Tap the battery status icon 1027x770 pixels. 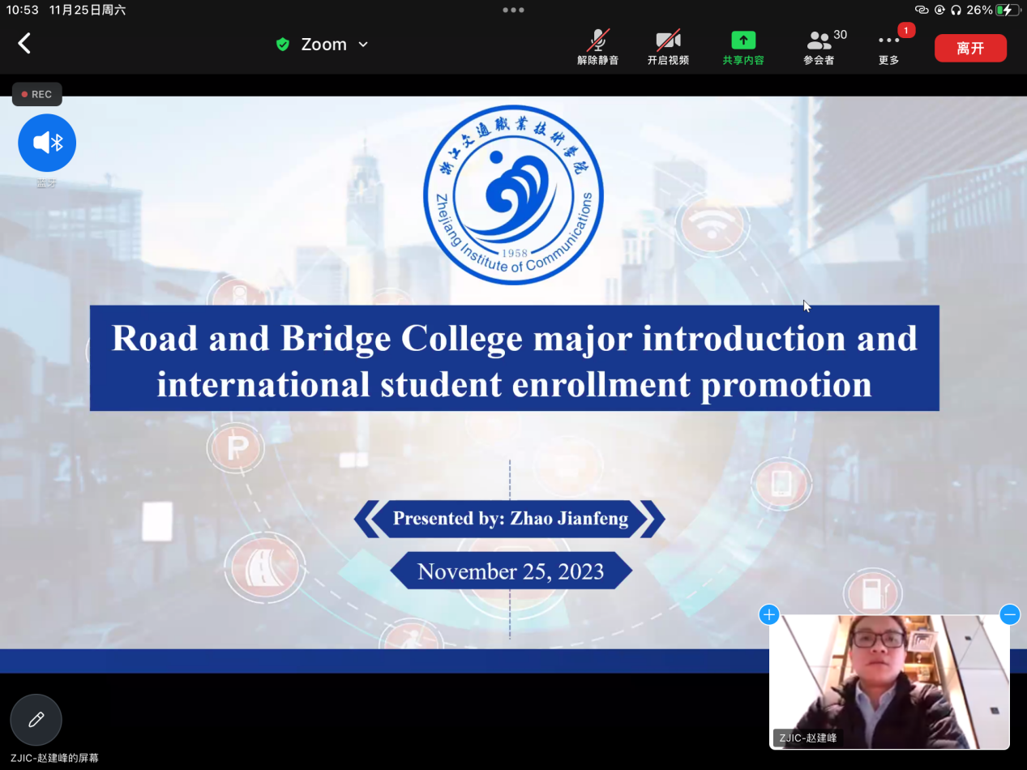click(1008, 10)
